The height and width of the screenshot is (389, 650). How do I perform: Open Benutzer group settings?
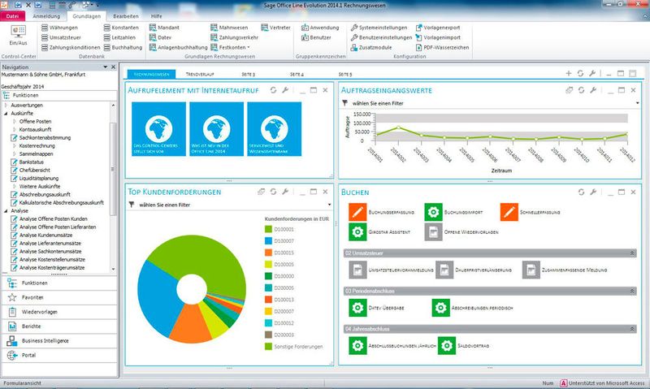pyautogui.click(x=316, y=37)
